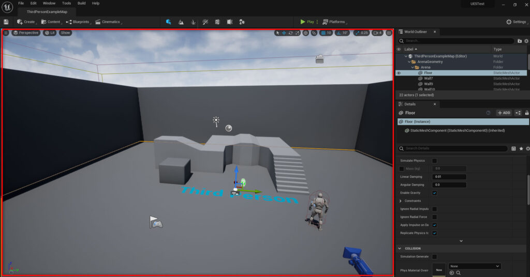
Task: Toggle scale snapping value 0.25
Action: 361,33
